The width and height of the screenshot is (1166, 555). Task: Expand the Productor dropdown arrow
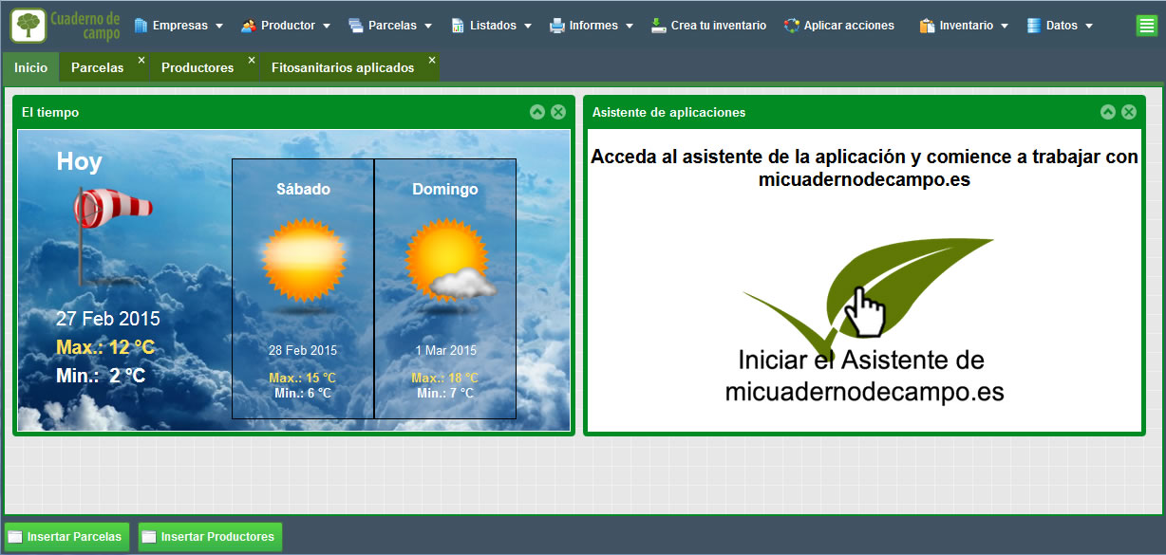click(x=327, y=27)
